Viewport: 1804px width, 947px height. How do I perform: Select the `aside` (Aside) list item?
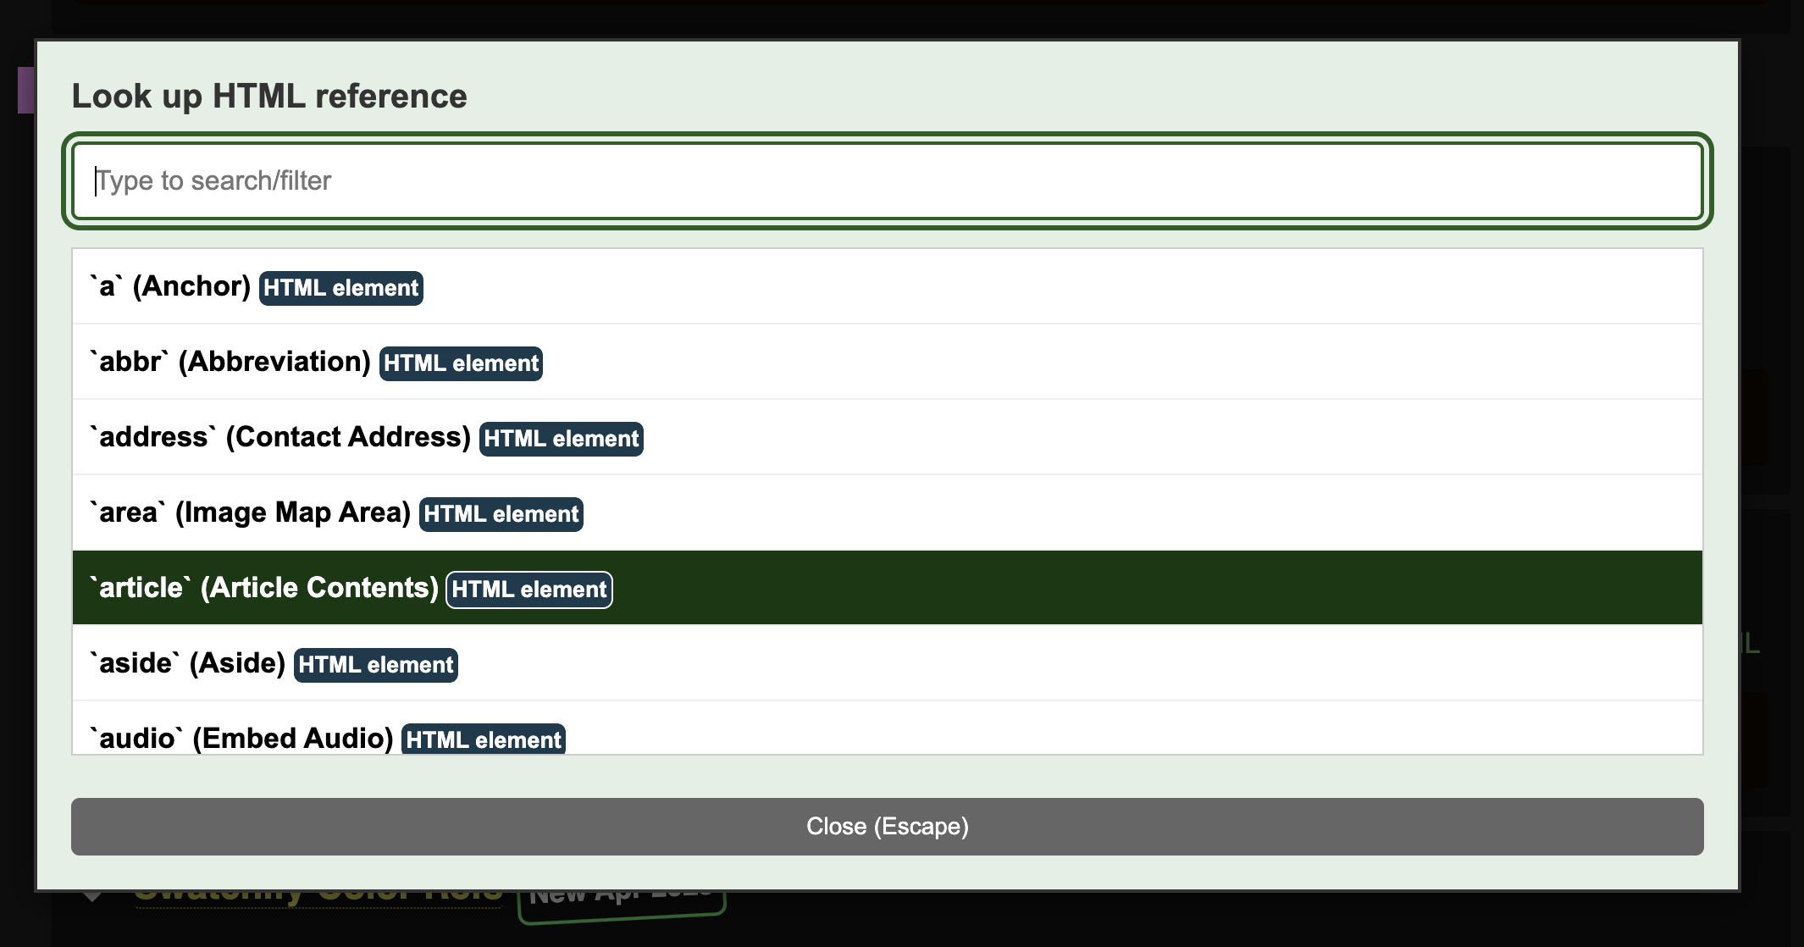(887, 663)
